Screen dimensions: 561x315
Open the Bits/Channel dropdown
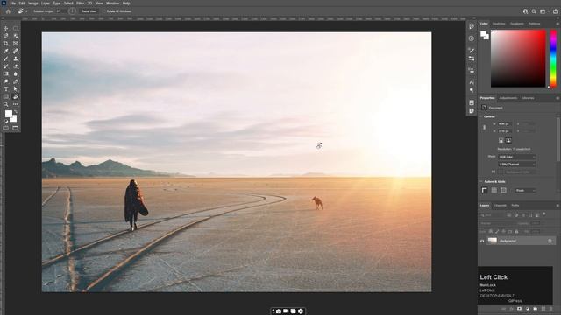click(x=517, y=164)
